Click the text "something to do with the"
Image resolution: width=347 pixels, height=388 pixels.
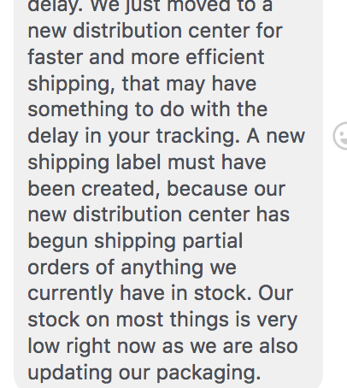(148, 109)
